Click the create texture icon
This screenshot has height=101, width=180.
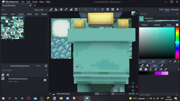8,75
